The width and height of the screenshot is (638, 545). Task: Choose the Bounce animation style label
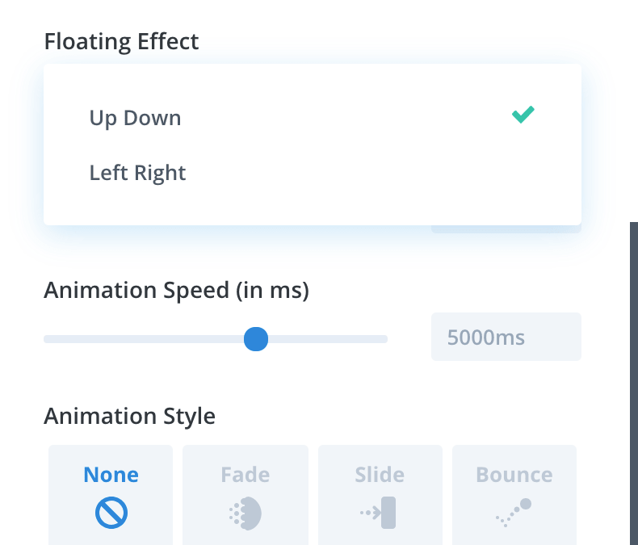click(514, 475)
